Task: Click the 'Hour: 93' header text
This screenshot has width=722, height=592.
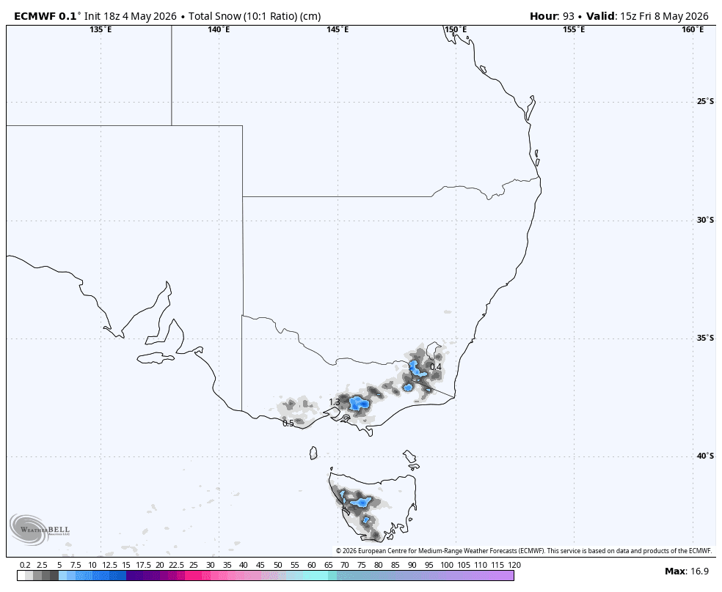Action: (552, 16)
